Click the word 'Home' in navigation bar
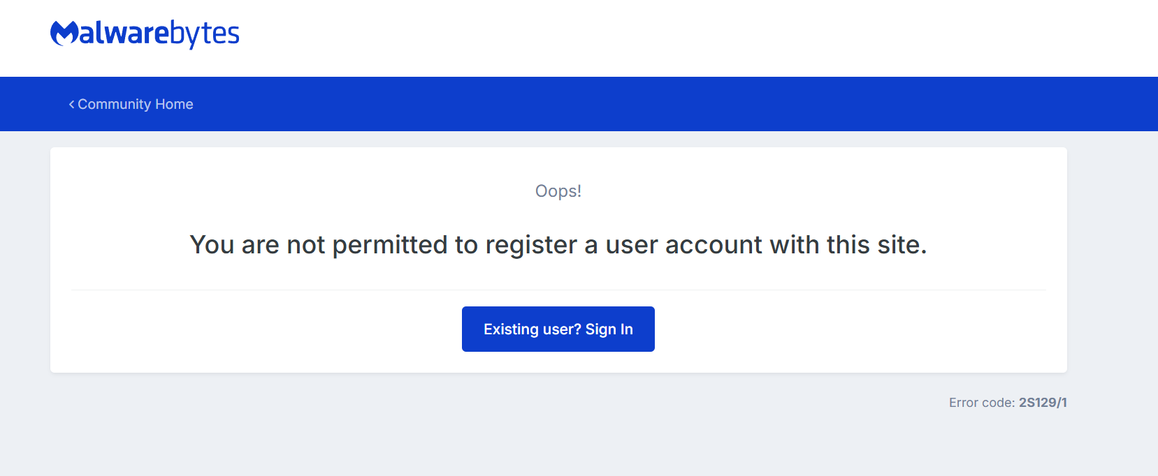This screenshot has height=476, width=1158. [174, 104]
